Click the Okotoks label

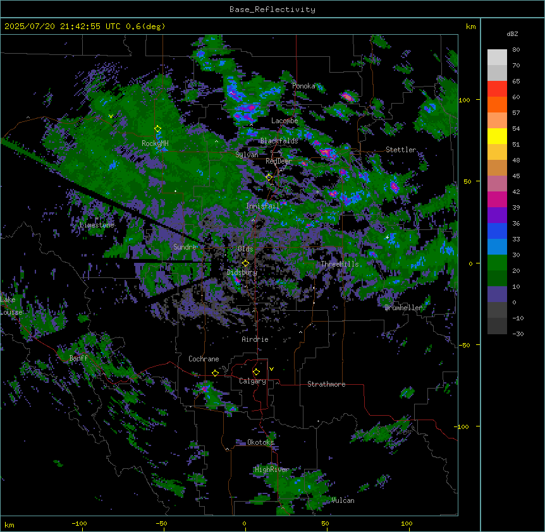point(260,442)
